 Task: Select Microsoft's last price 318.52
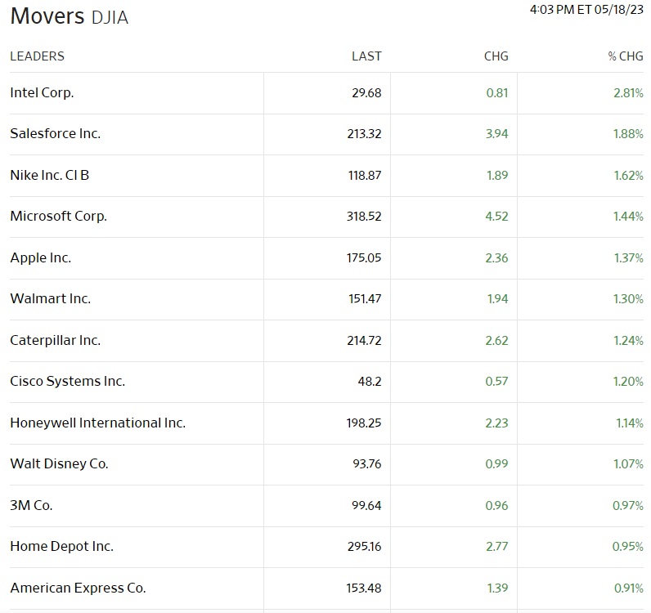364,217
